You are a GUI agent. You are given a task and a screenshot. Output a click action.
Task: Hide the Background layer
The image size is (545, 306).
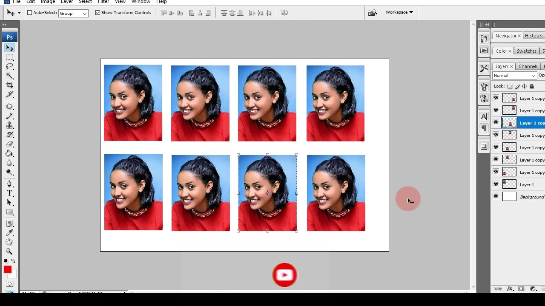coord(496,197)
